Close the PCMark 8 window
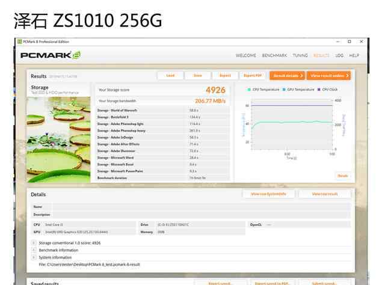The width and height of the screenshot is (385, 285). click(x=362, y=41)
